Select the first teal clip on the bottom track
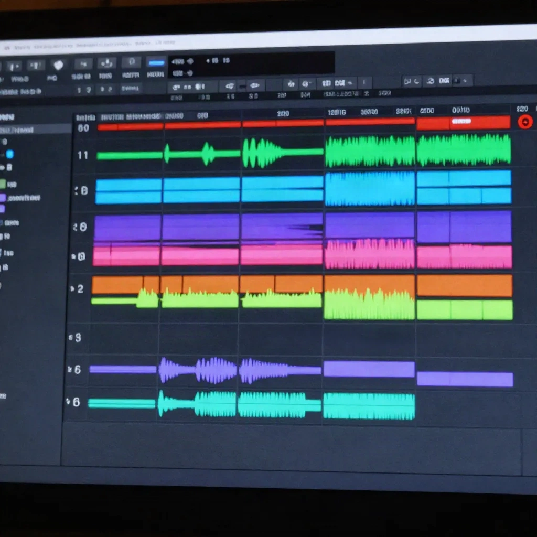 [122, 403]
